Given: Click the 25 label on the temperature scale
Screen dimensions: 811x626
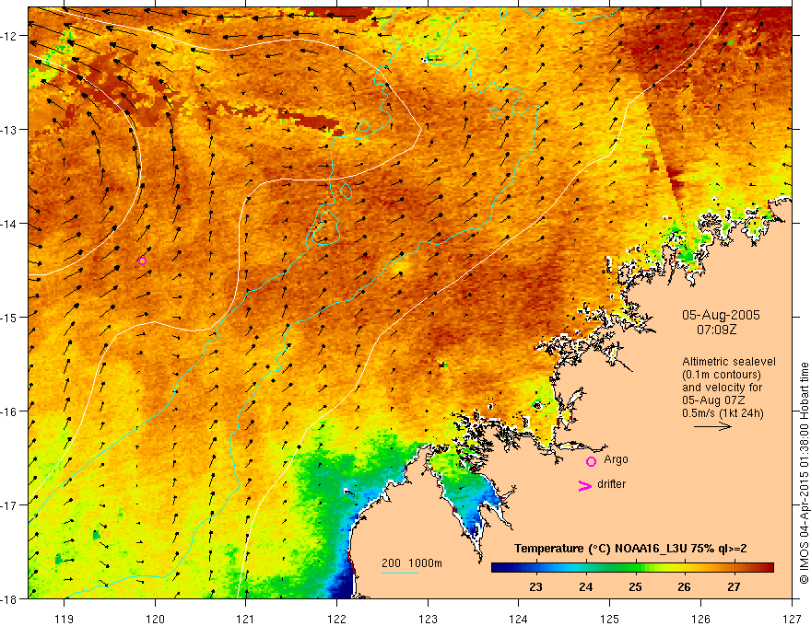Looking at the screenshot, I should point(635,586).
